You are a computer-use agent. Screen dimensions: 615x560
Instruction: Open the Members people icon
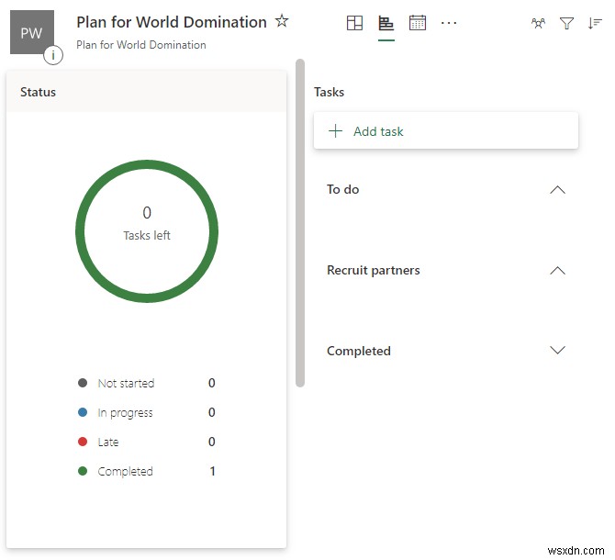(x=539, y=23)
